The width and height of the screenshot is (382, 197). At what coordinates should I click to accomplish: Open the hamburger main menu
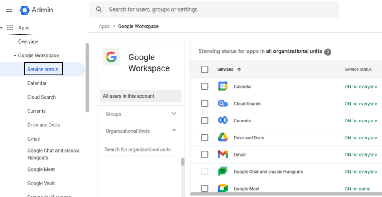click(x=9, y=10)
